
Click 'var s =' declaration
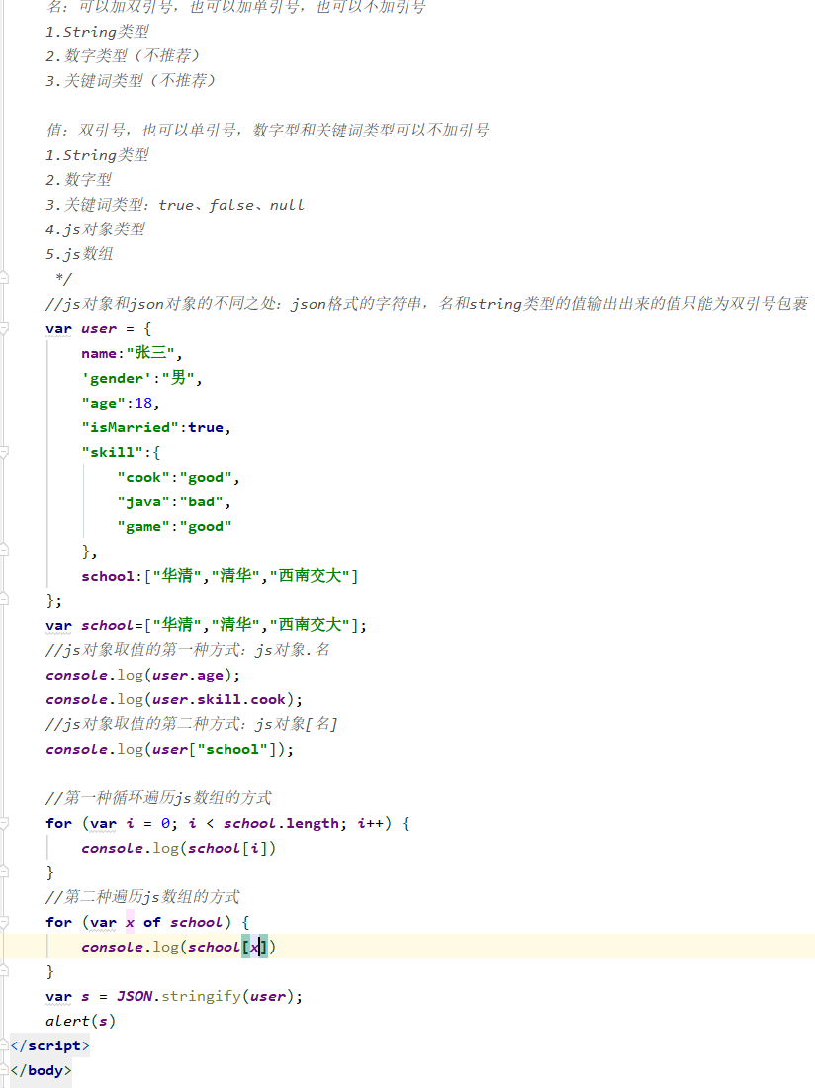point(76,996)
